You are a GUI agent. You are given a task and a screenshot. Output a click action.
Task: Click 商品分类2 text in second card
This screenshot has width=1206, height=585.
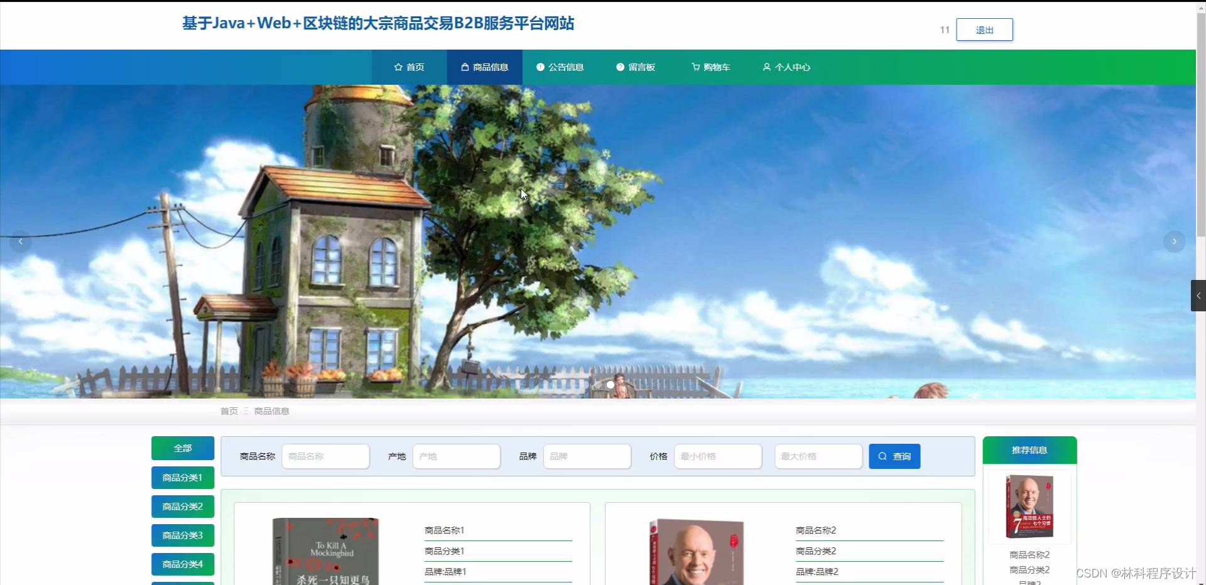(816, 551)
